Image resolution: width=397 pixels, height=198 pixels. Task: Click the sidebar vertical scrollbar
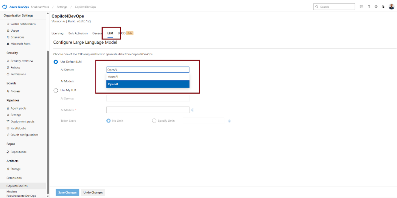[48, 122]
